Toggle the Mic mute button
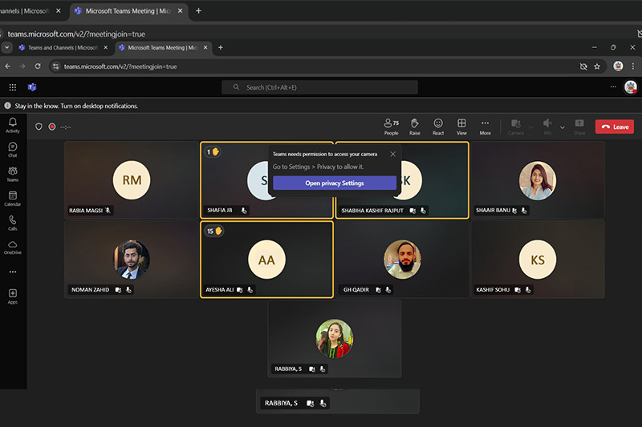The image size is (642, 427). 547,126
